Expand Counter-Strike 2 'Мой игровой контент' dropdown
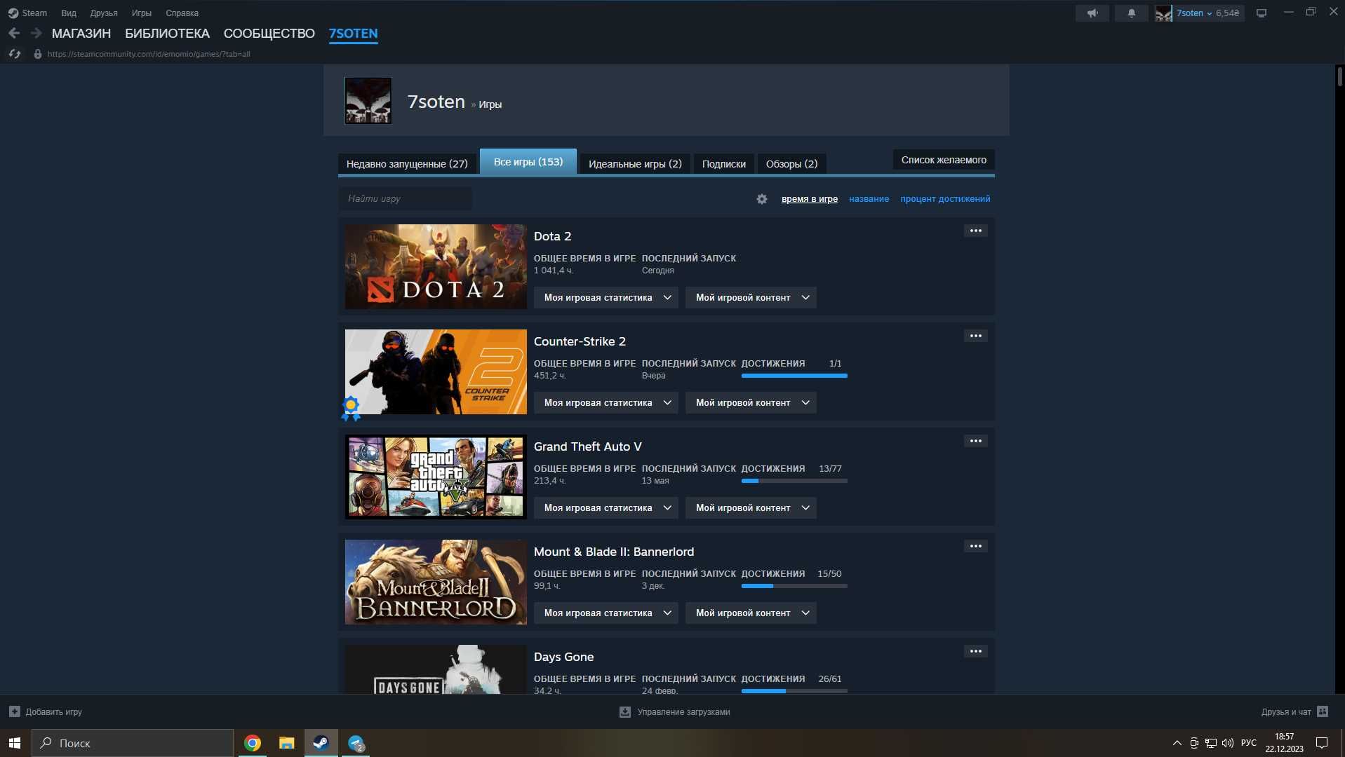1345x757 pixels. [x=751, y=403]
